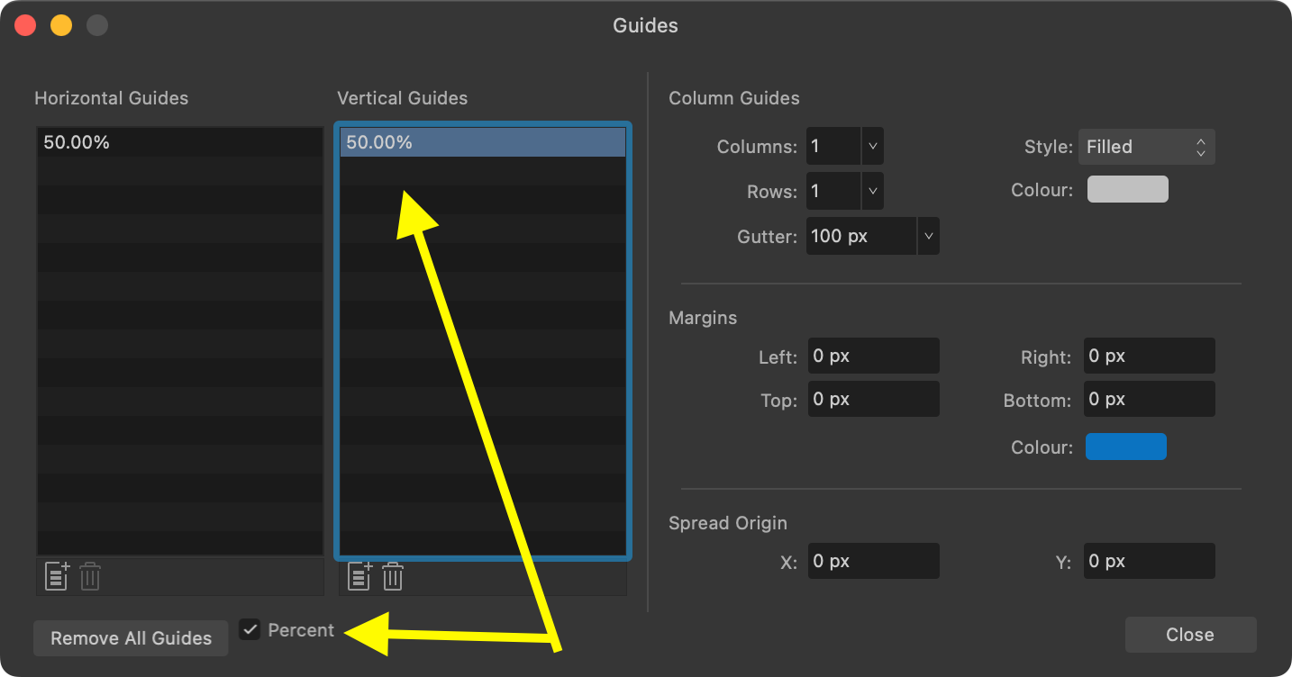Screen dimensions: 1292x677
Task: Edit the Left margin value field
Action: (x=872, y=356)
